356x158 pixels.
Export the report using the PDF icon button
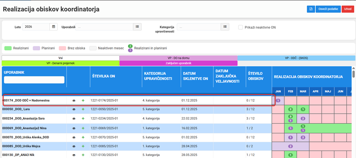coord(311,9)
